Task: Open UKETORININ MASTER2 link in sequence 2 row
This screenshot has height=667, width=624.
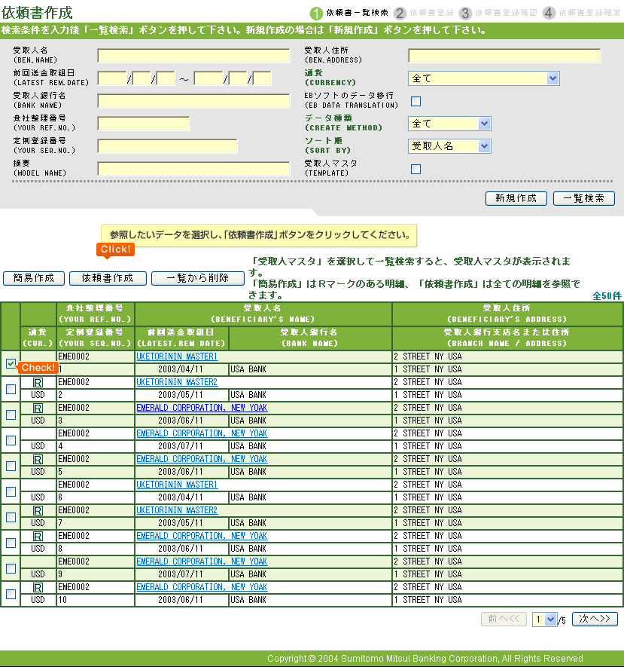Action: [x=177, y=382]
